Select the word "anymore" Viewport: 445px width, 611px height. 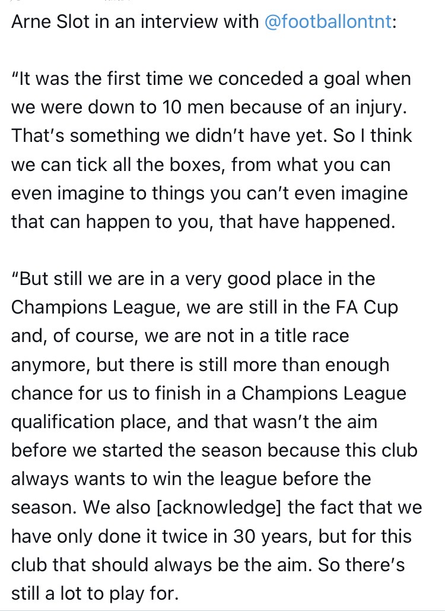click(49, 364)
